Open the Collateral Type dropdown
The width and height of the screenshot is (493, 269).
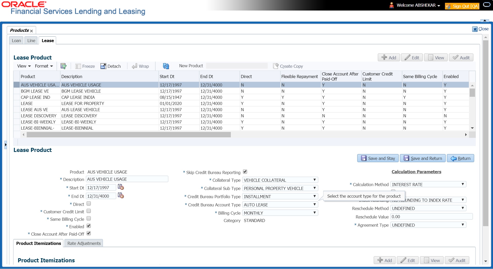pos(280,180)
